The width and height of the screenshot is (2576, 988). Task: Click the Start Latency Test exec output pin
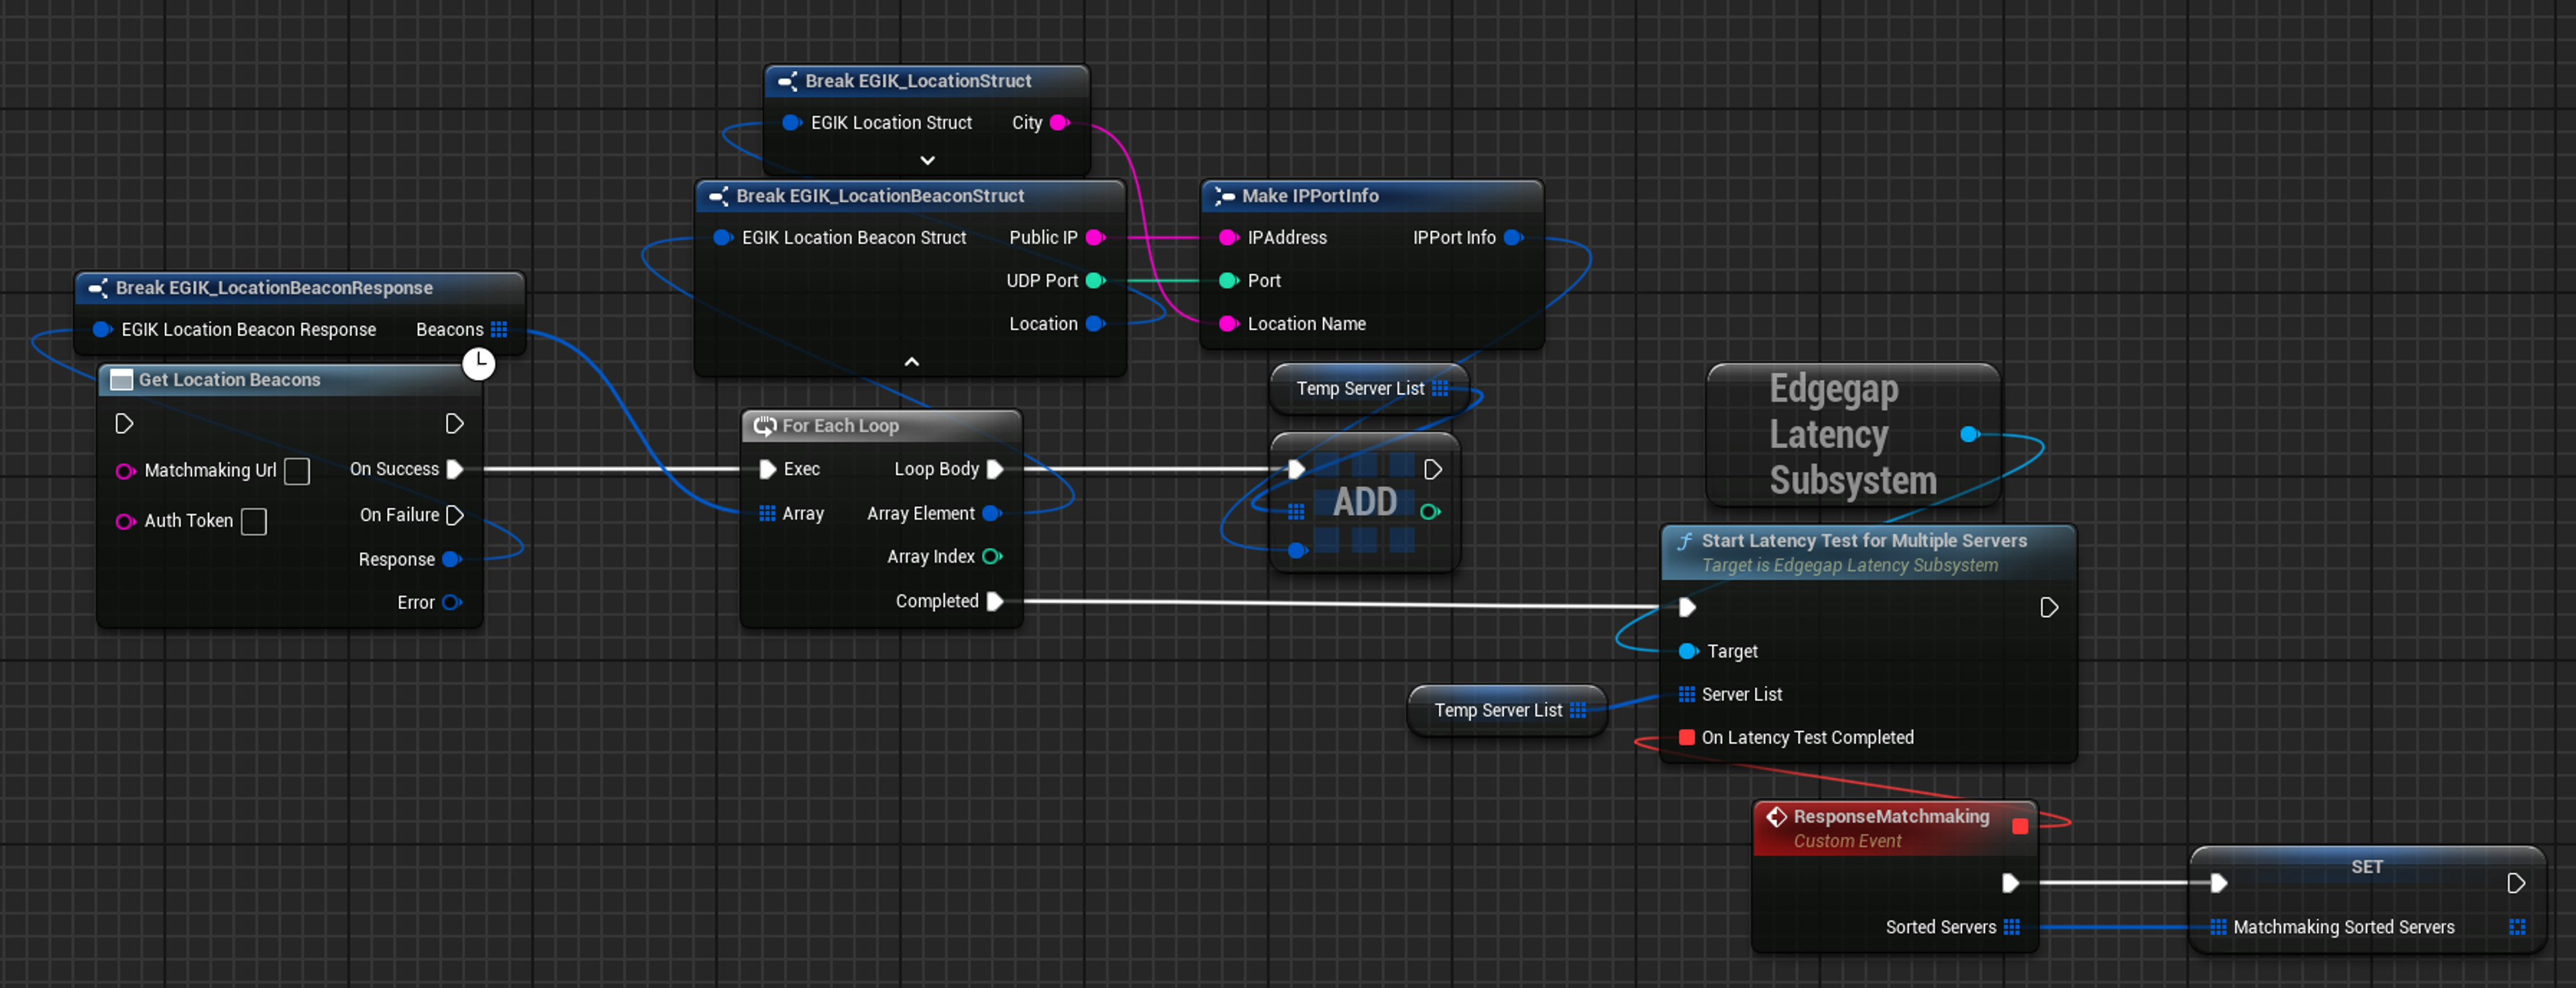[x=2048, y=607]
